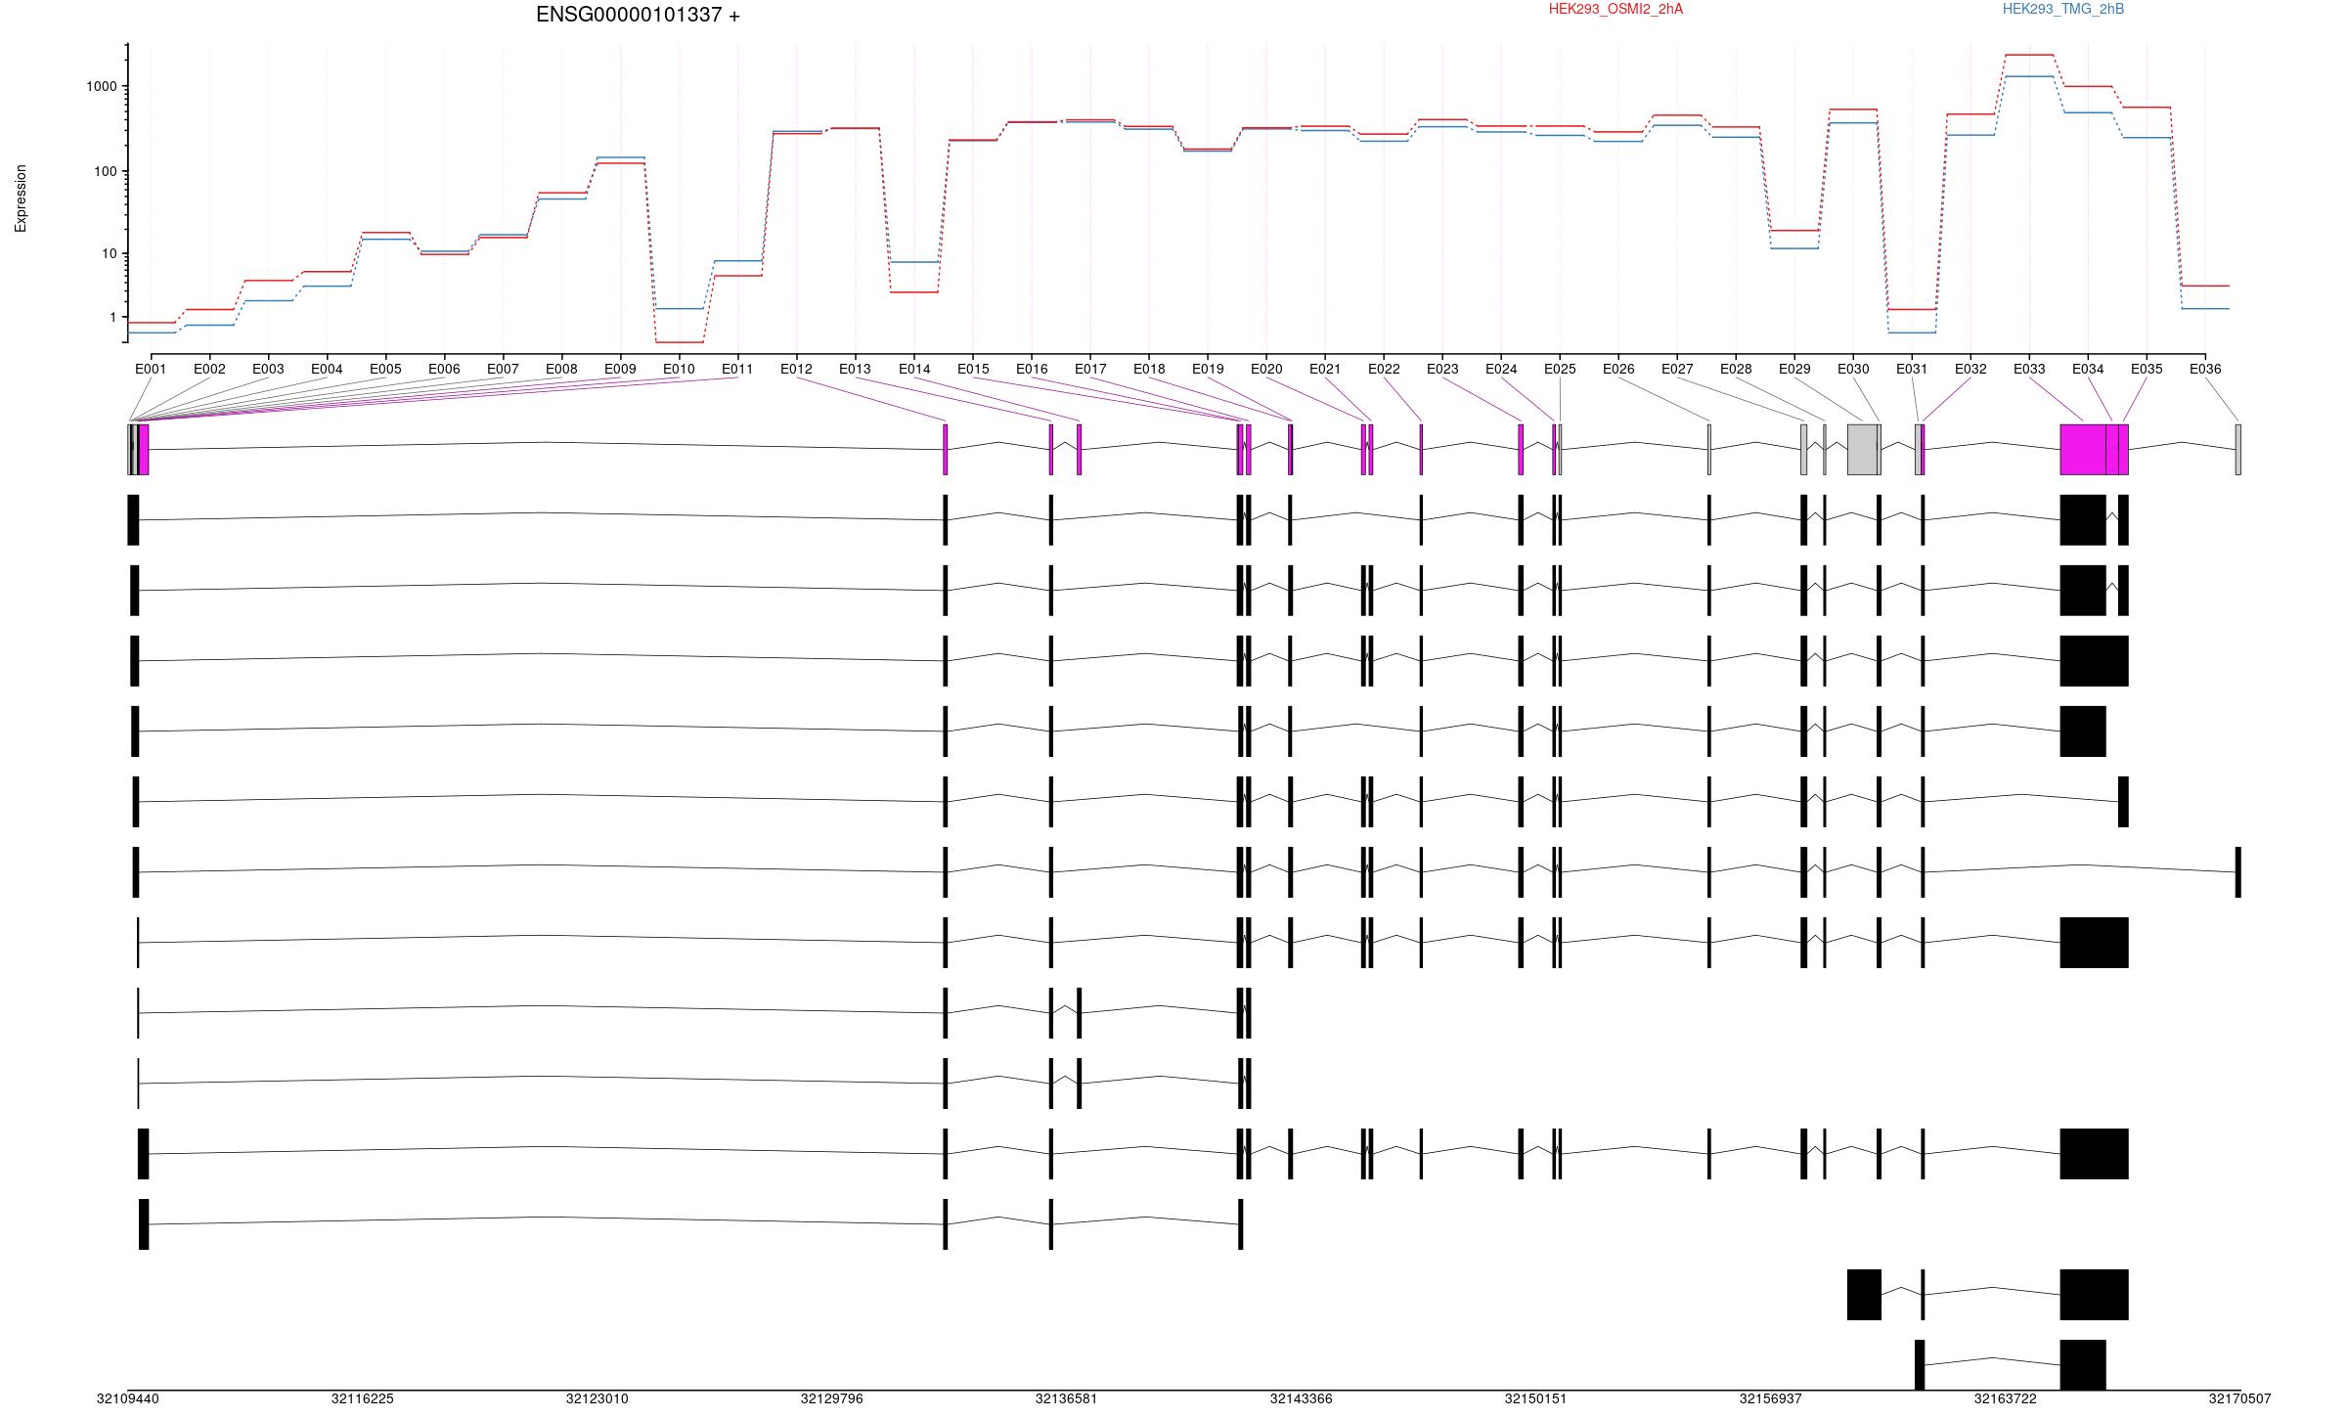Click exon label E015
2347x1418 pixels.
click(973, 369)
